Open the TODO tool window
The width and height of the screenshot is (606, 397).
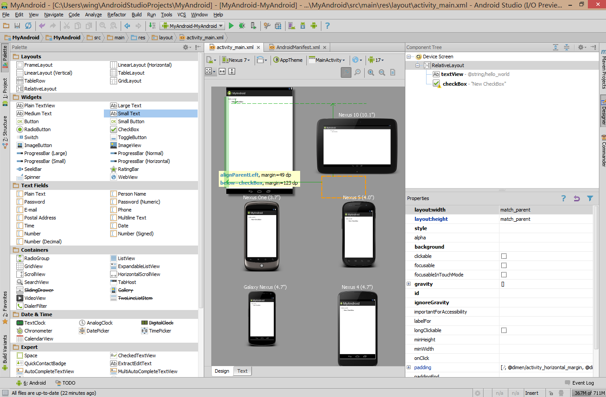pyautogui.click(x=65, y=383)
